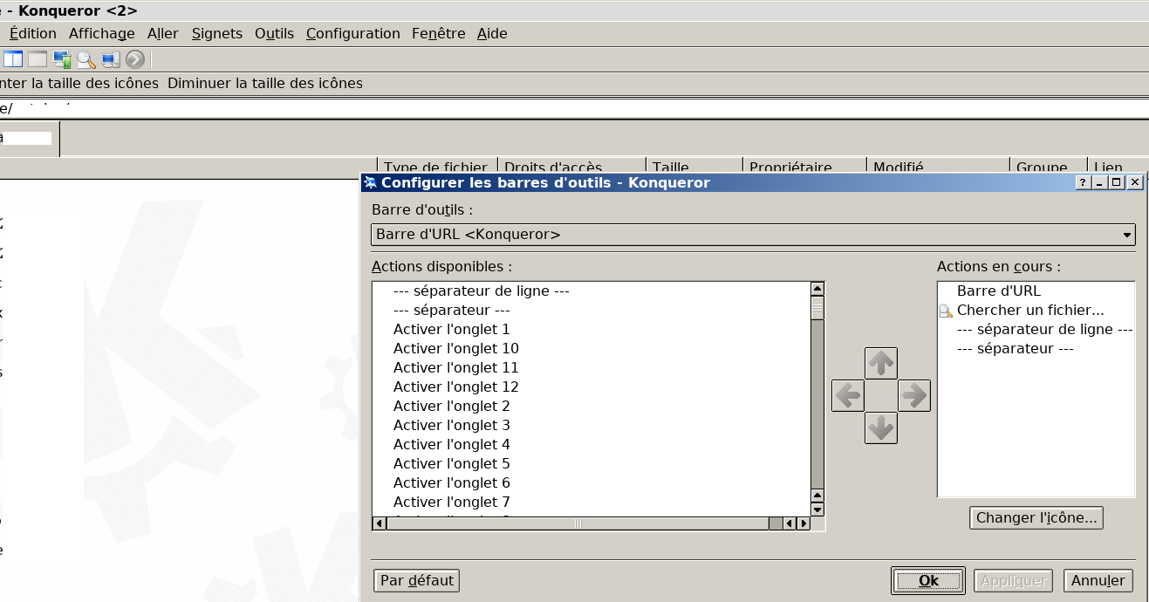Click the Konqueror URL location field

pyautogui.click(x=574, y=108)
